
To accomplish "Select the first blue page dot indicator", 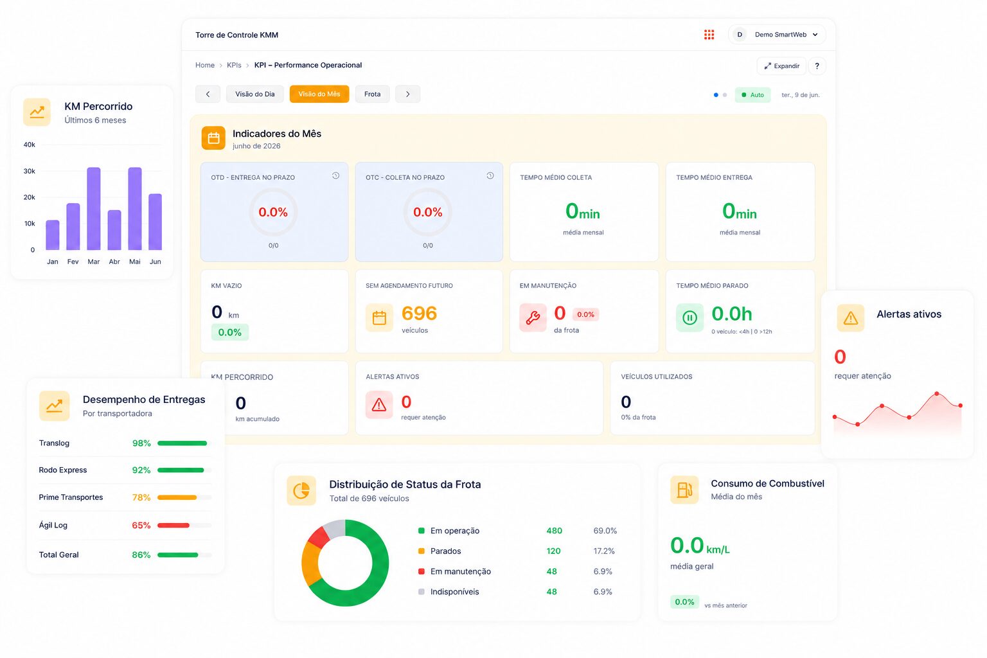I will [716, 95].
